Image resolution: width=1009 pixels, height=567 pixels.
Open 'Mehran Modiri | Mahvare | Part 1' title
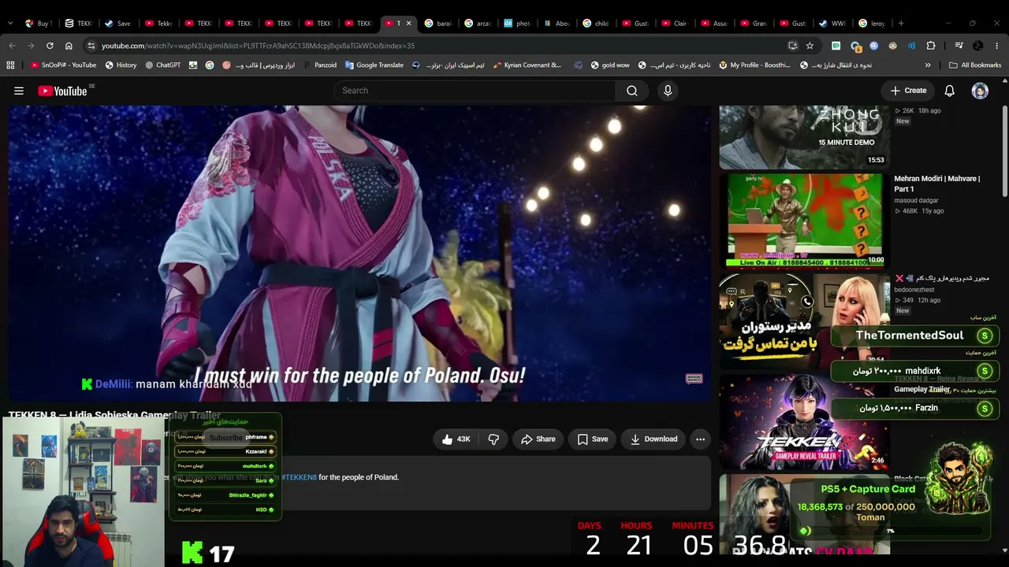point(937,183)
